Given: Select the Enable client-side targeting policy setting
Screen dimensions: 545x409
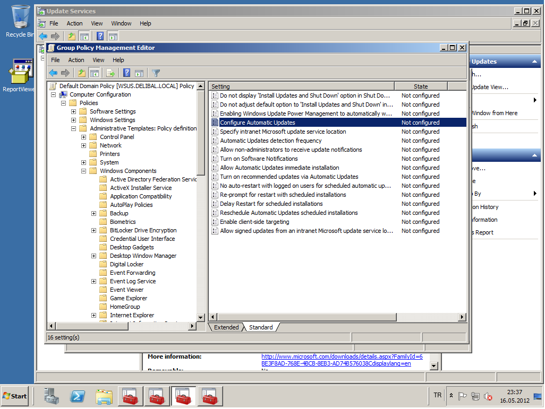Looking at the screenshot, I should (254, 222).
